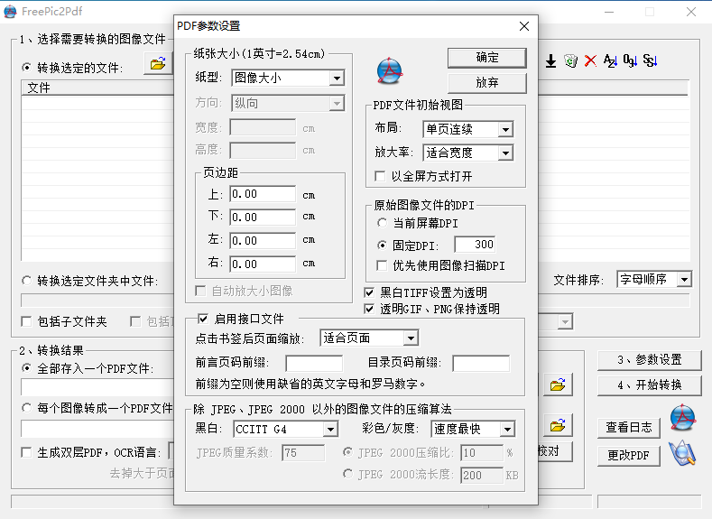Enable 以全屏方式打开 checkbox

tap(381, 176)
